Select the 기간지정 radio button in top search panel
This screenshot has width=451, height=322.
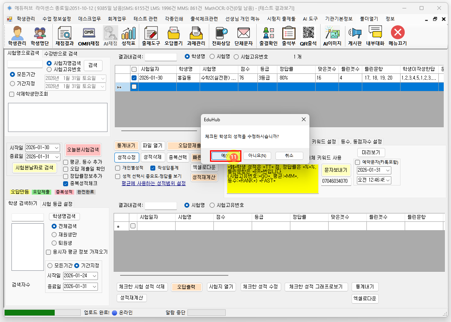click(13, 83)
